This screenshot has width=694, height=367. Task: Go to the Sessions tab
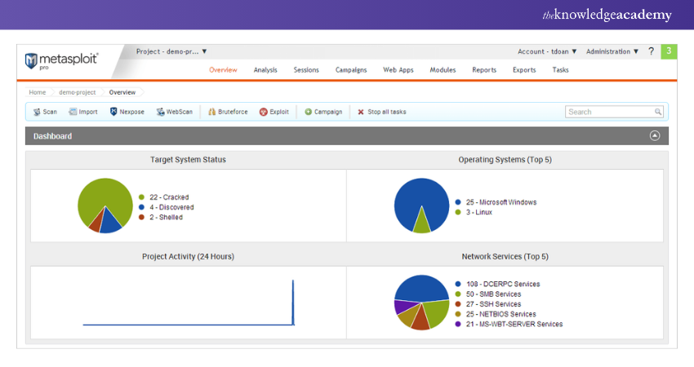click(306, 70)
